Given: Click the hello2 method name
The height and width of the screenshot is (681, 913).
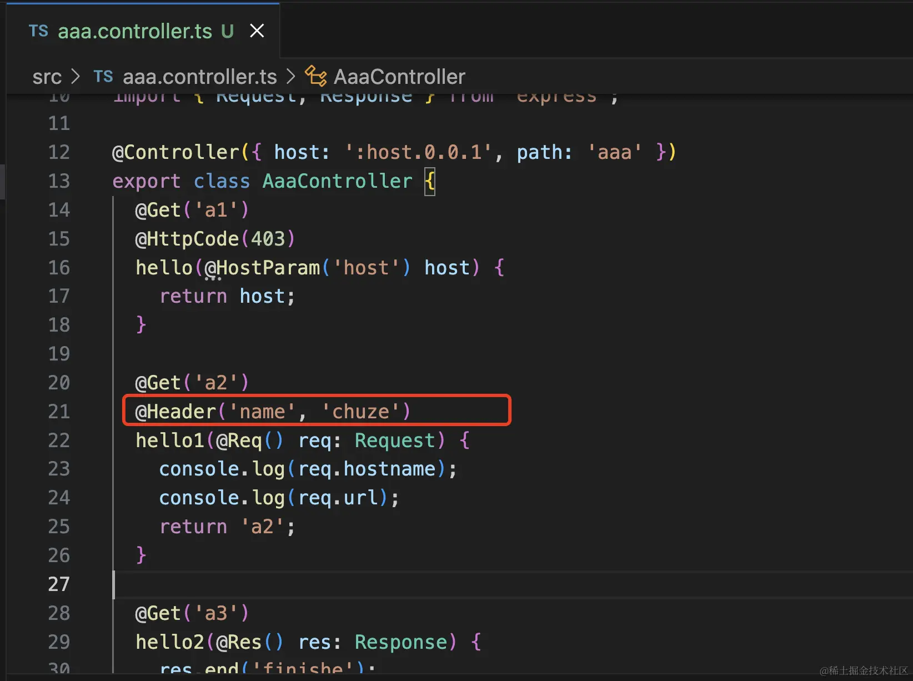Looking at the screenshot, I should pos(170,642).
